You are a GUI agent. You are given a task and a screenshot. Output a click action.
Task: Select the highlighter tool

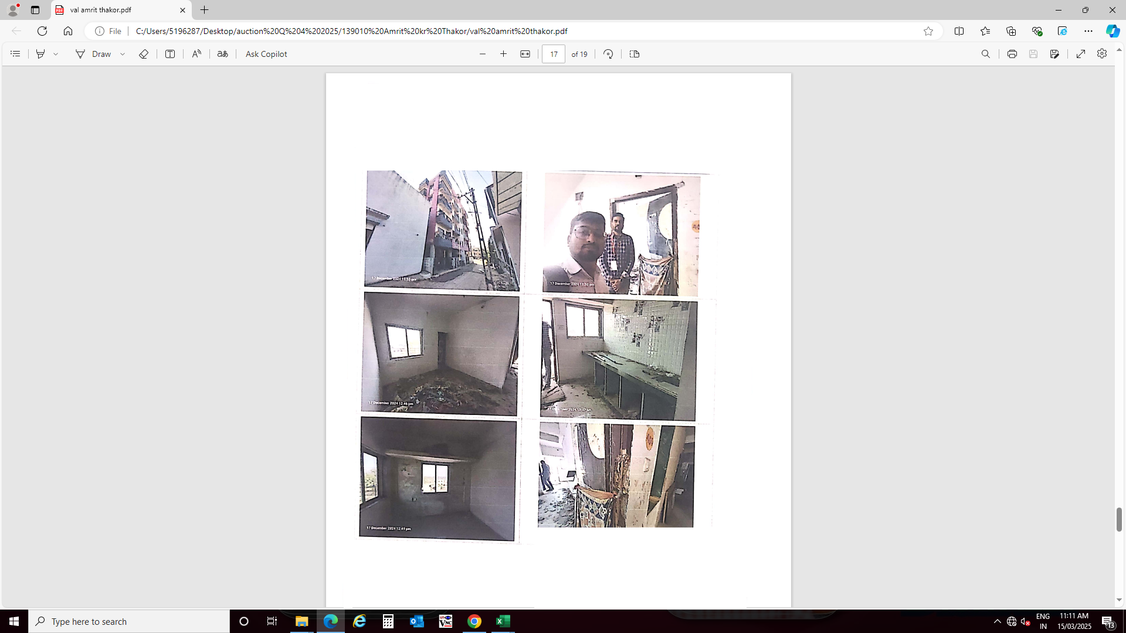pyautogui.click(x=40, y=54)
